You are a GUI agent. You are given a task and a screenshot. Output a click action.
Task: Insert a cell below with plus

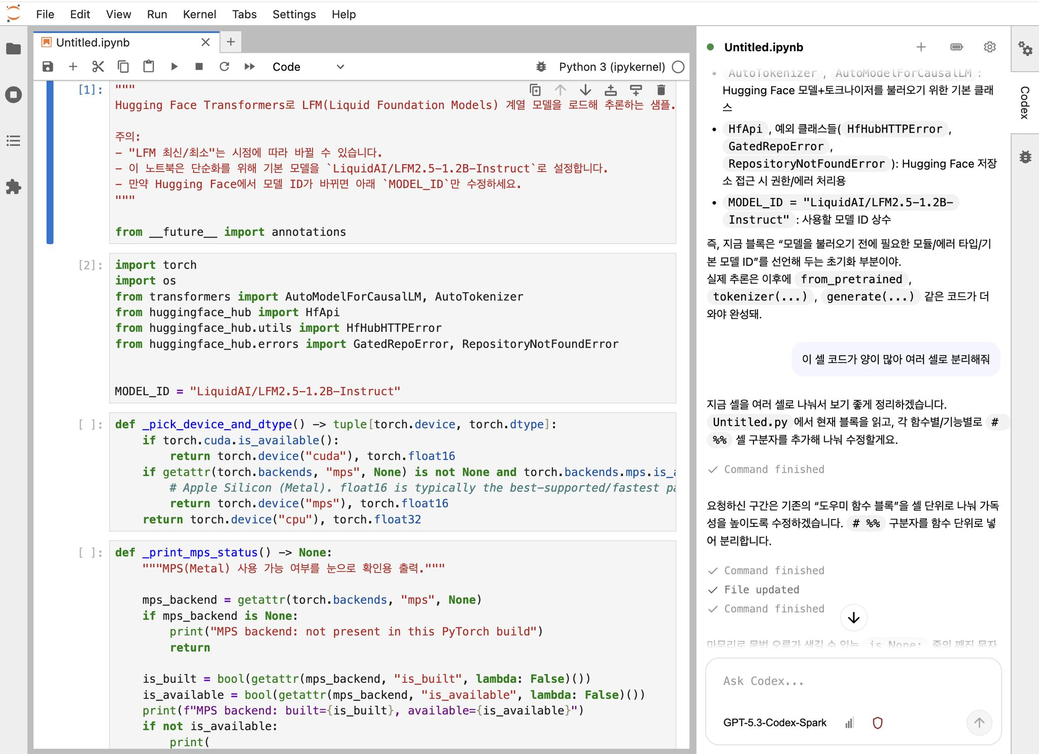point(73,67)
